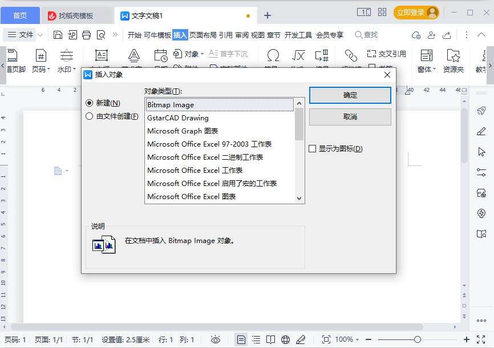Click the selection arrow icon in sidebar
The width and height of the screenshot is (494, 348).
click(x=481, y=152)
